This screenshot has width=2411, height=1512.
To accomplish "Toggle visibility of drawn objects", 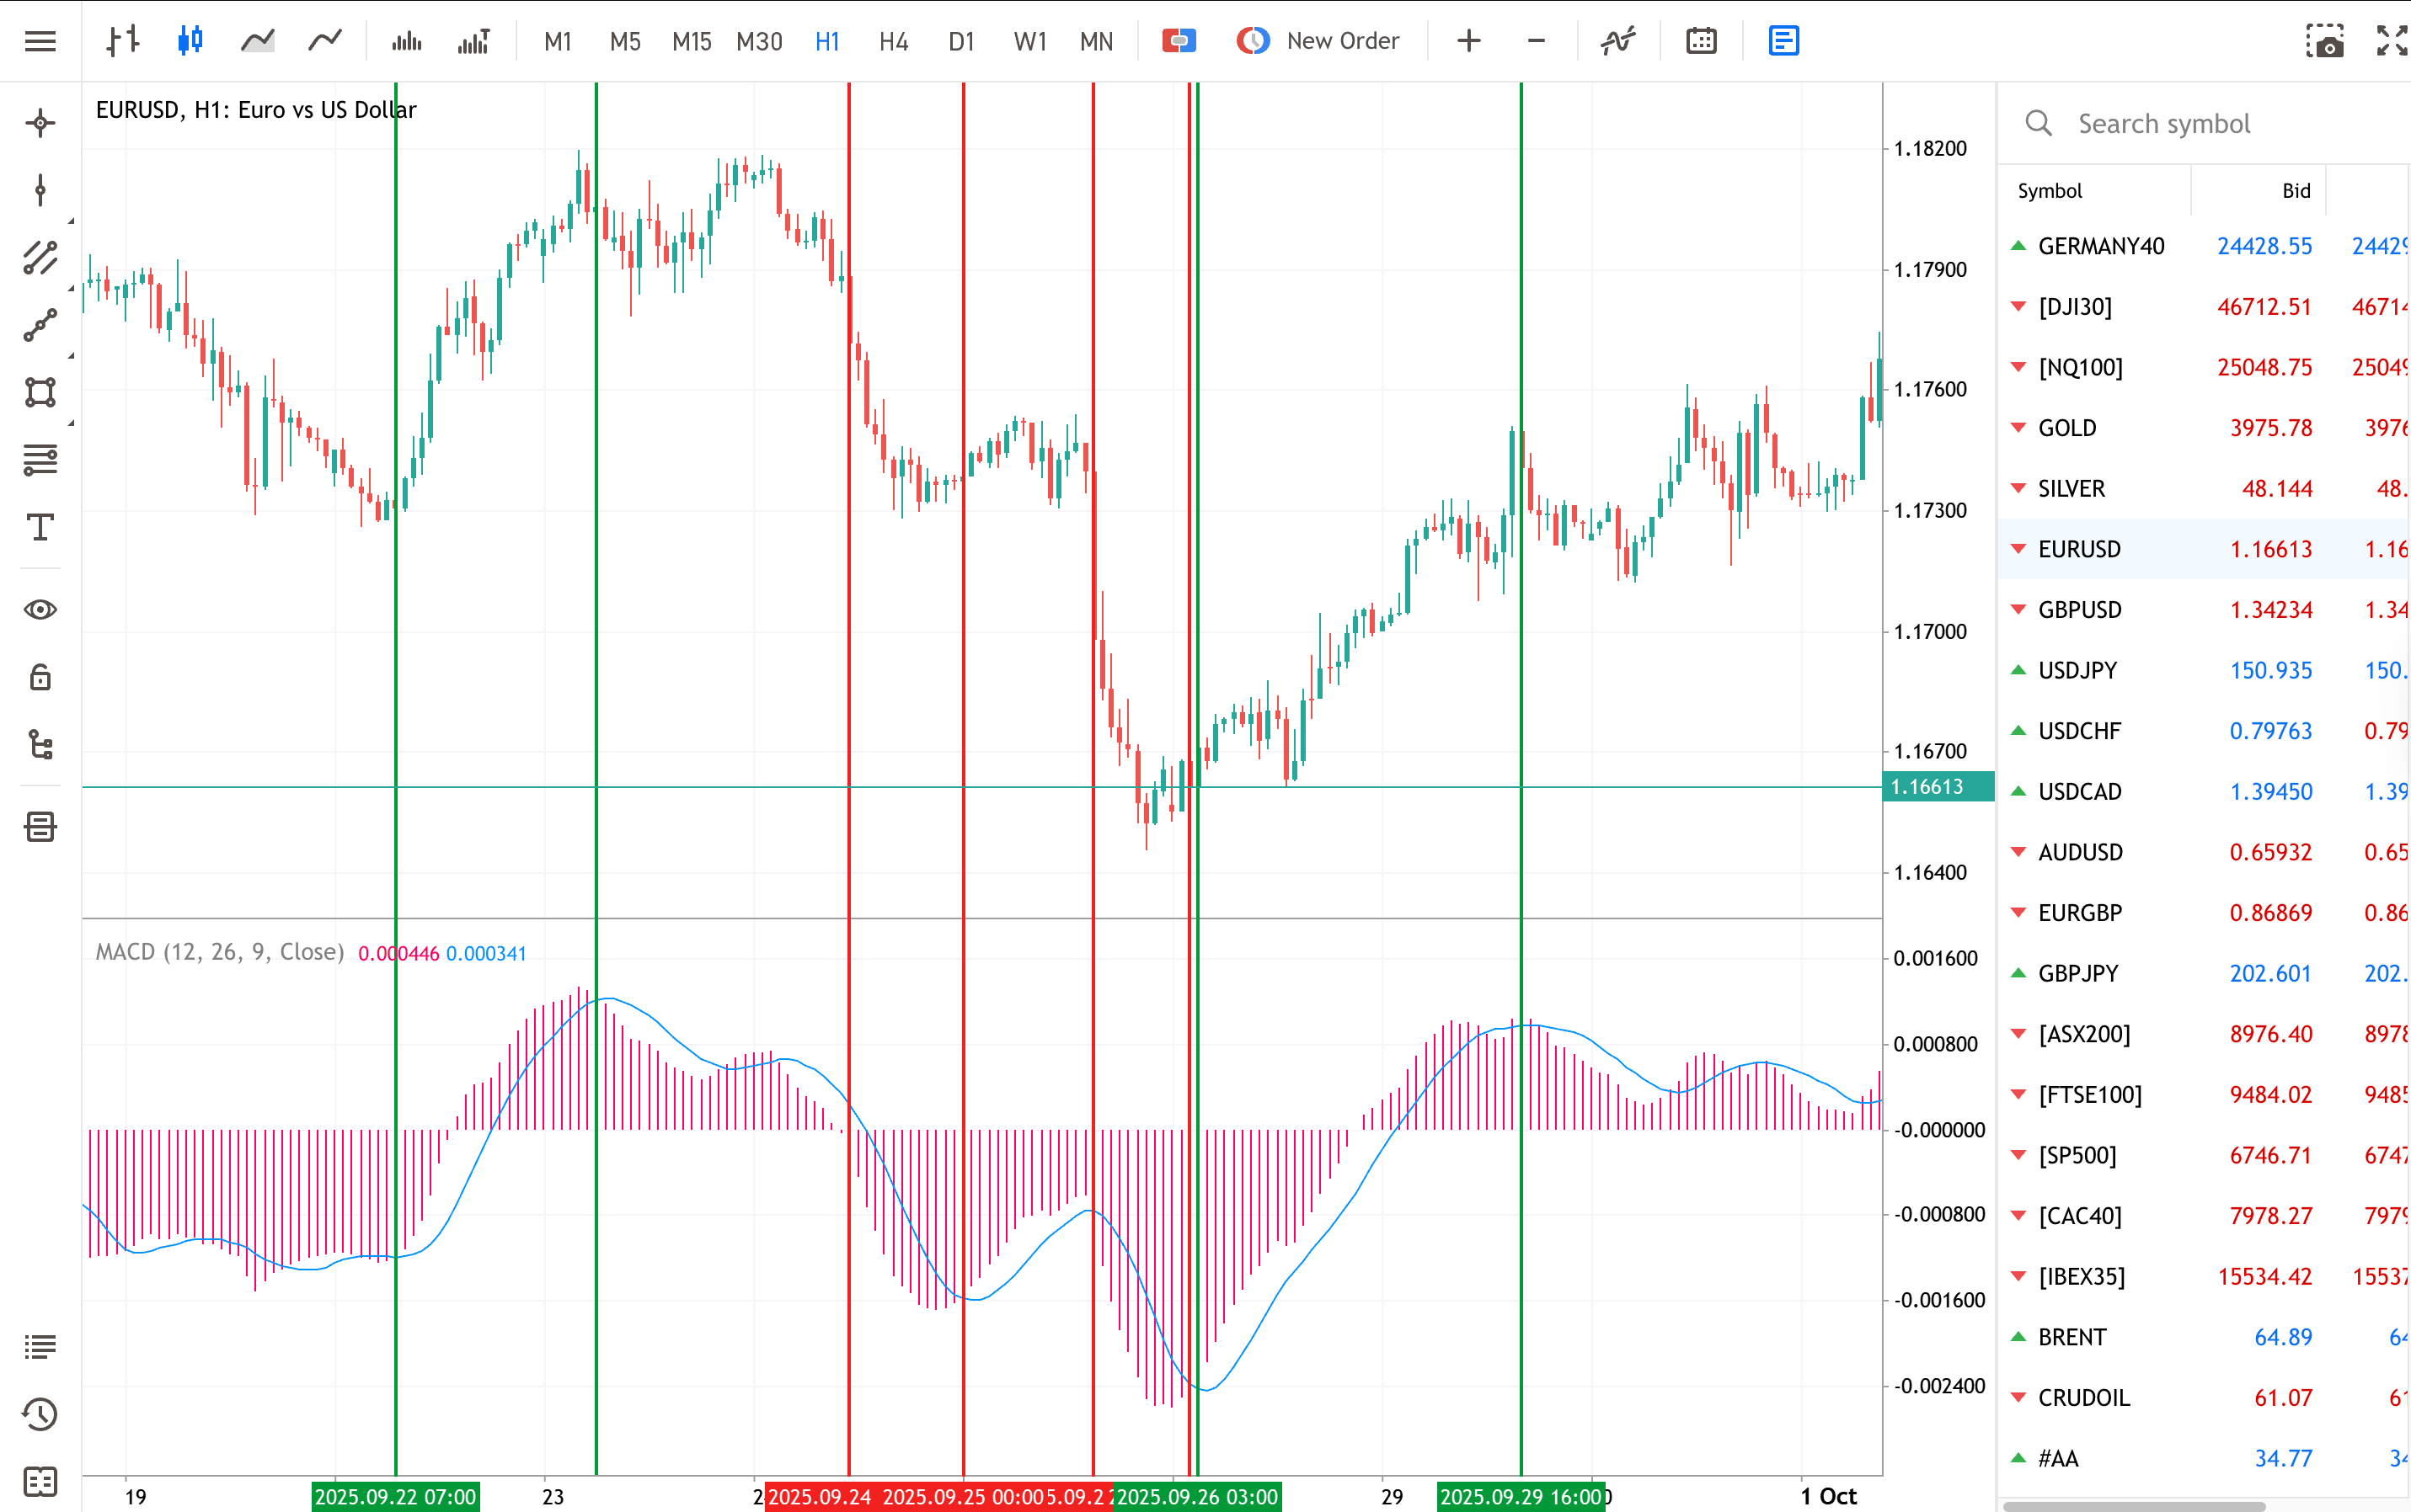I will [x=40, y=610].
